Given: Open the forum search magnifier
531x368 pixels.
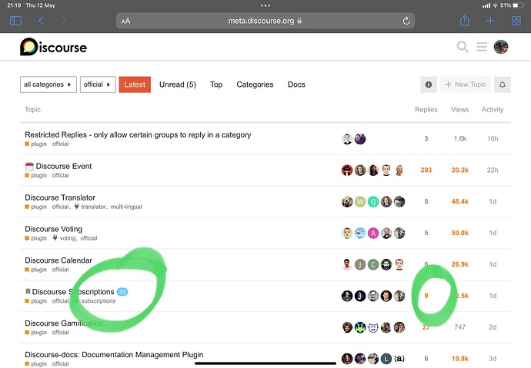Looking at the screenshot, I should 463,47.
